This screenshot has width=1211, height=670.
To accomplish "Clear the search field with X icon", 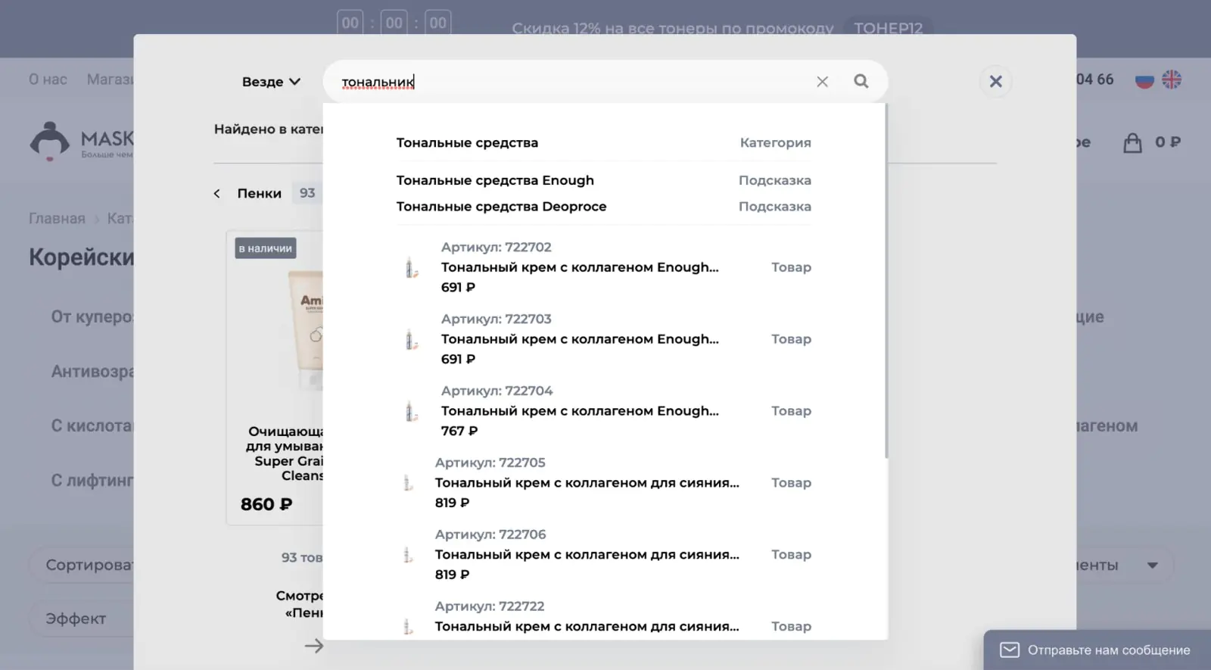I will [822, 82].
